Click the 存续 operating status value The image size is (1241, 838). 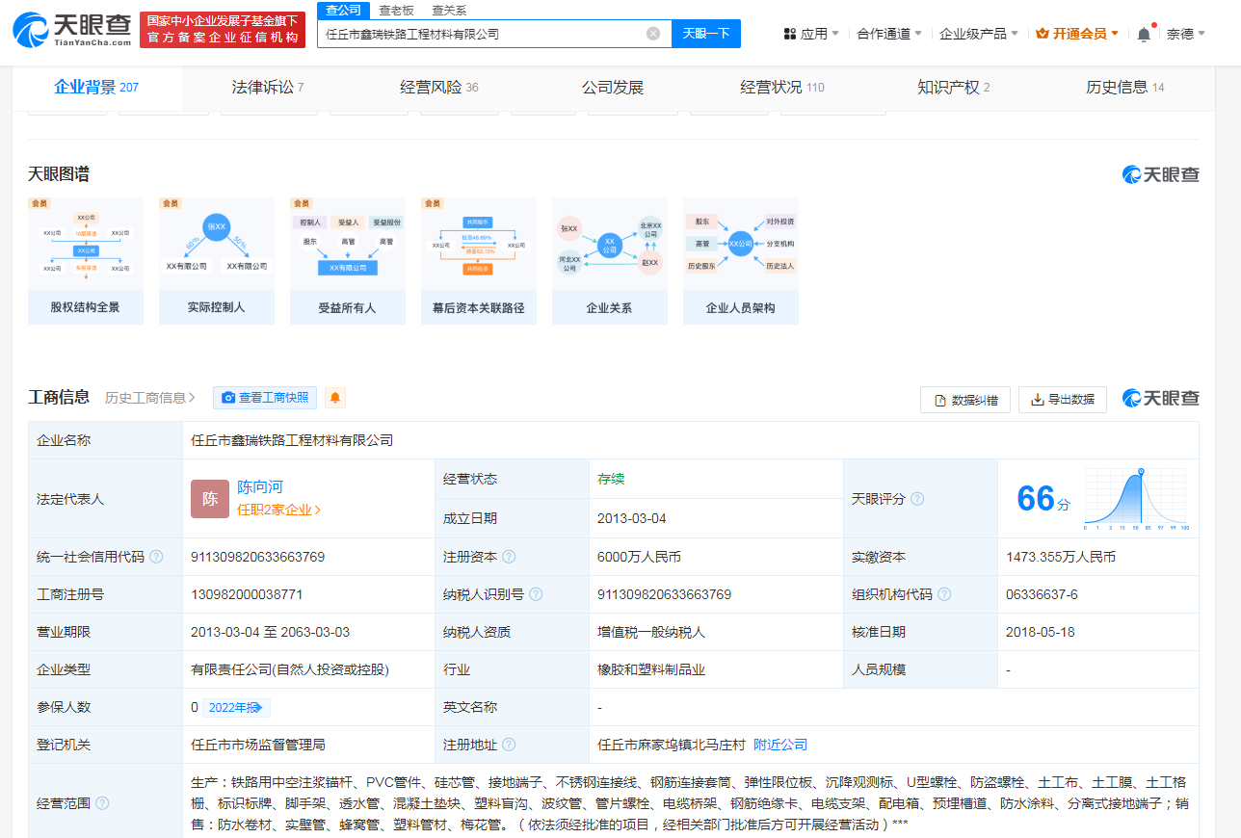tap(611, 479)
